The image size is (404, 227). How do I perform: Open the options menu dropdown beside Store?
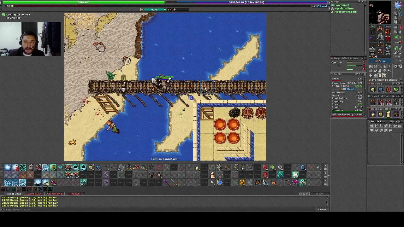[x=398, y=61]
